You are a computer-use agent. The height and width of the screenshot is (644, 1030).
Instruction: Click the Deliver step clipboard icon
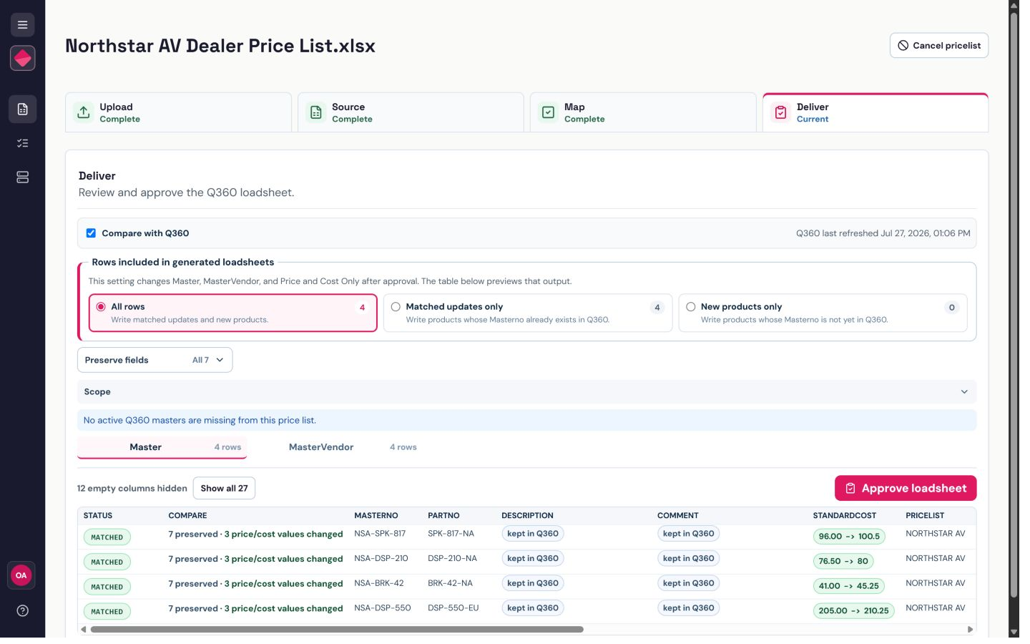pyautogui.click(x=780, y=112)
